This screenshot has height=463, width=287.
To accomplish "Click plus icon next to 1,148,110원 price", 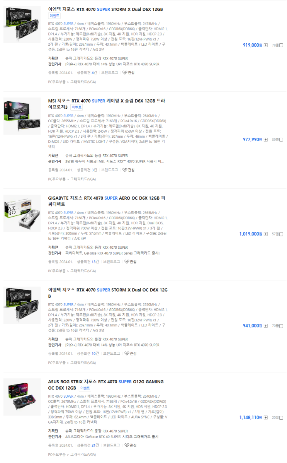I will point(266,417).
